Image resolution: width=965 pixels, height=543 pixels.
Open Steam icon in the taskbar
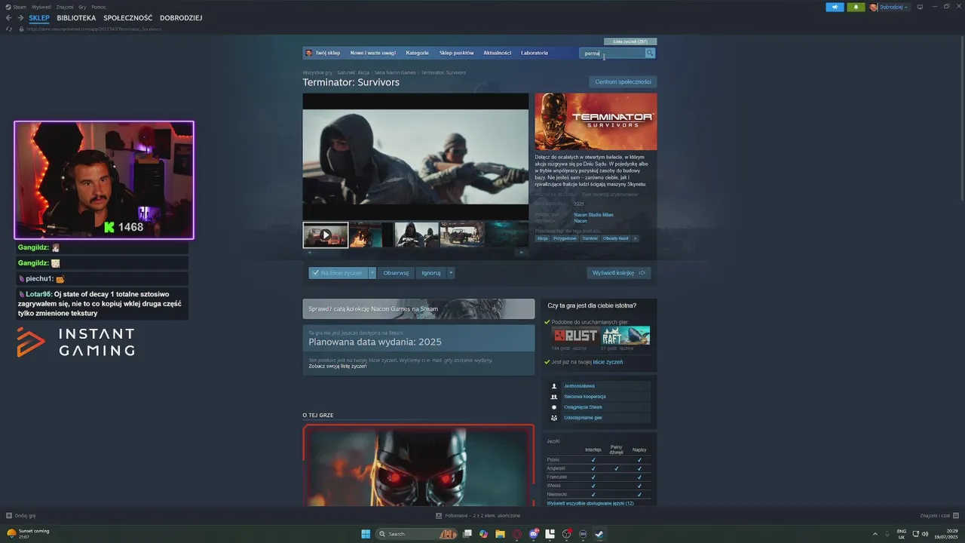coord(599,534)
